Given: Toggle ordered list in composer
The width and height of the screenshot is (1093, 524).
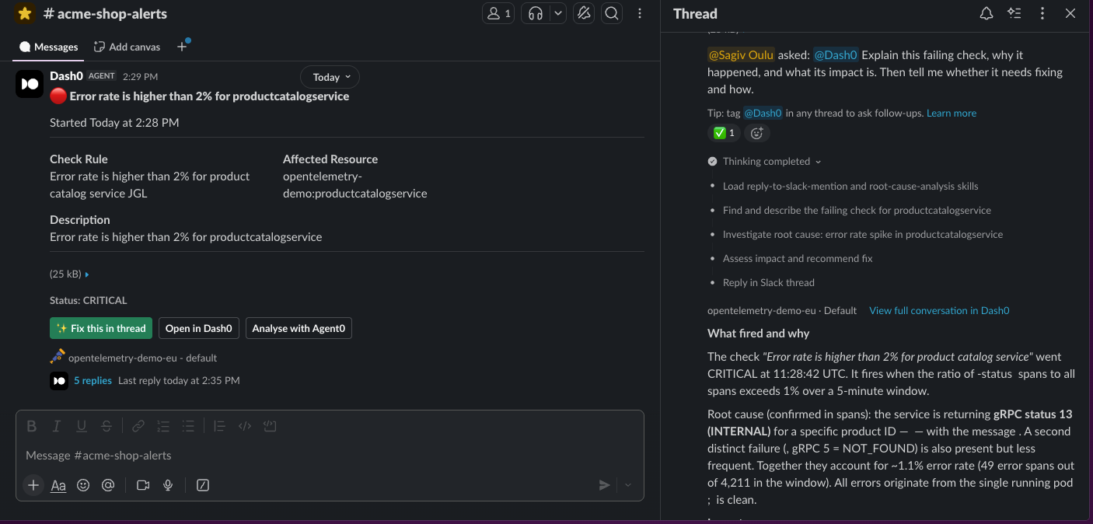Looking at the screenshot, I should (163, 426).
